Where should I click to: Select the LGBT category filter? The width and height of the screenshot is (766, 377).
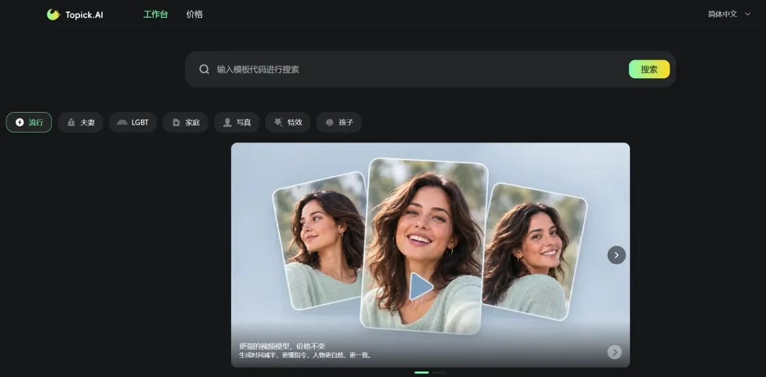[x=133, y=122]
